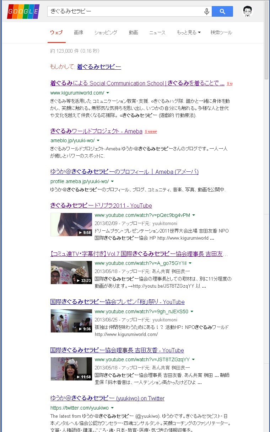Open きぐるみセラピードリプラ2011 - YouTube result

coord(101,206)
